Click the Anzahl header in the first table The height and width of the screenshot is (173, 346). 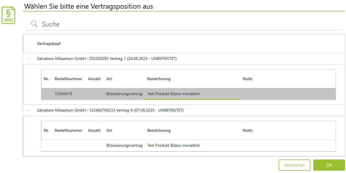point(94,79)
